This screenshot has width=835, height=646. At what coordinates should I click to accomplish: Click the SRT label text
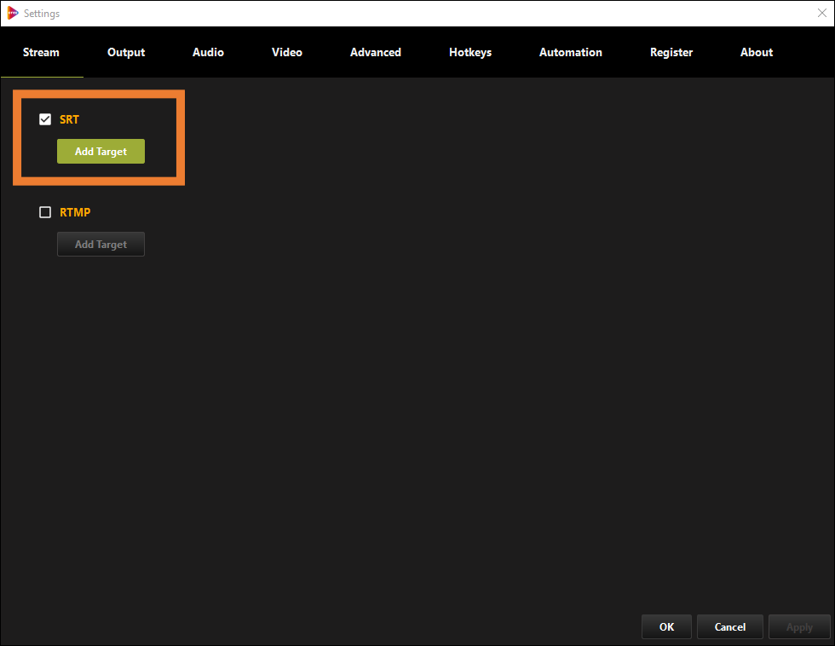(x=69, y=119)
